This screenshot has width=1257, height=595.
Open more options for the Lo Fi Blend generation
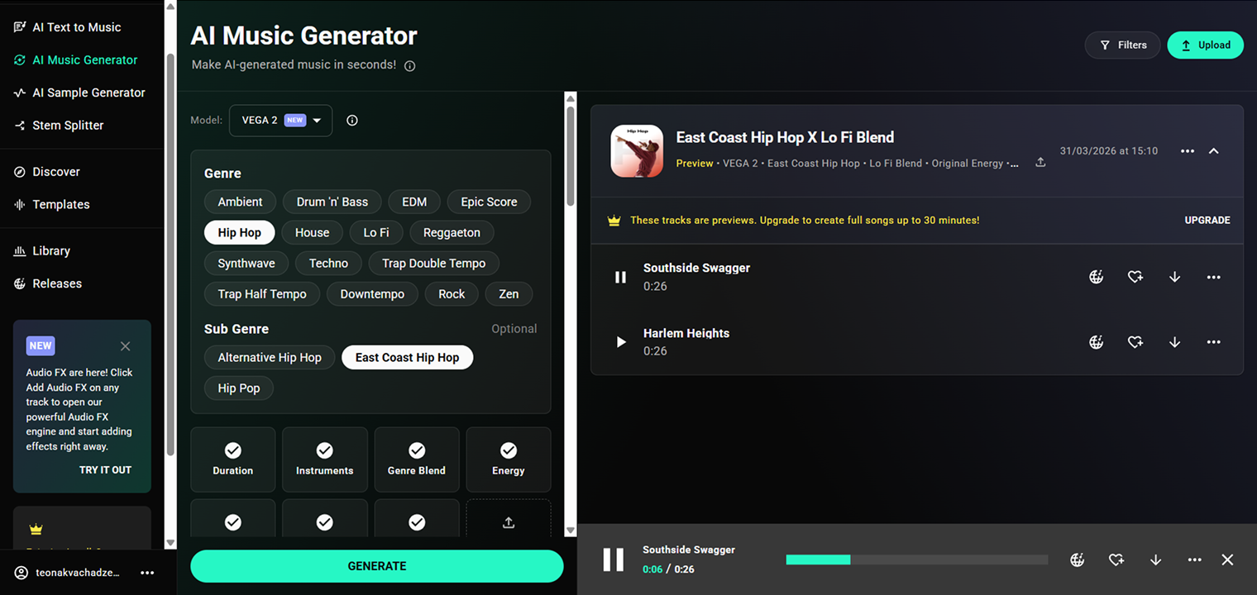pyautogui.click(x=1188, y=151)
